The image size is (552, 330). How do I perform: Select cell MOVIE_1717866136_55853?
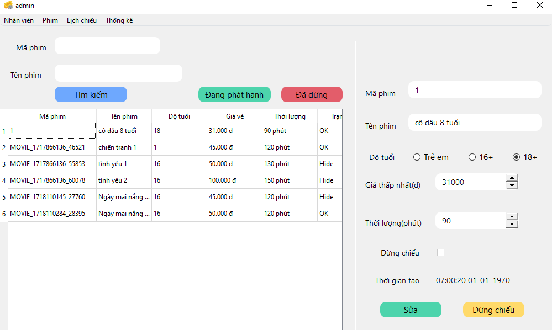tap(52, 164)
